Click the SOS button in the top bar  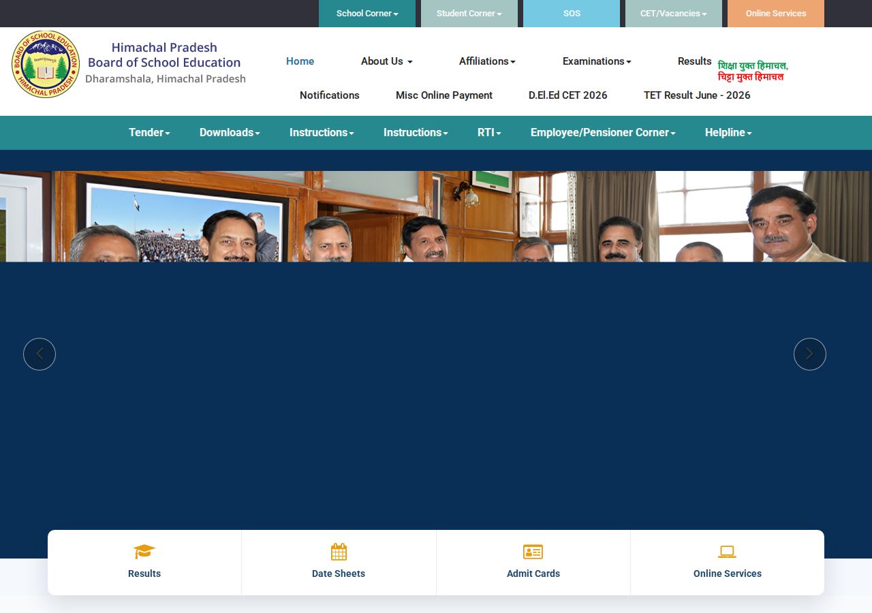(x=572, y=14)
